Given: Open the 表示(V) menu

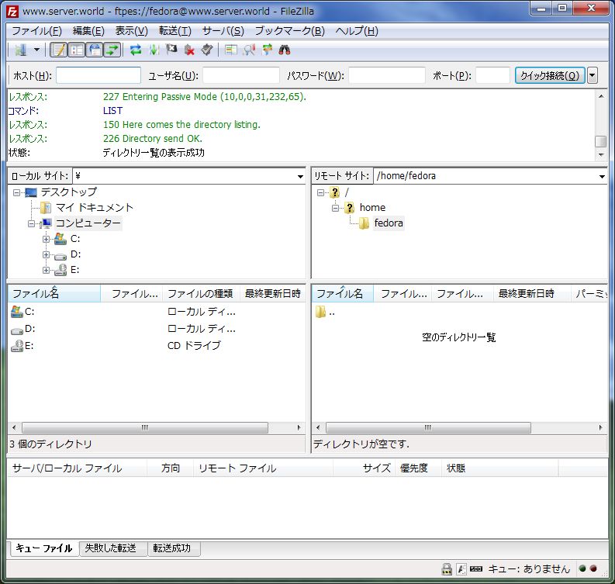Looking at the screenshot, I should tap(131, 30).
